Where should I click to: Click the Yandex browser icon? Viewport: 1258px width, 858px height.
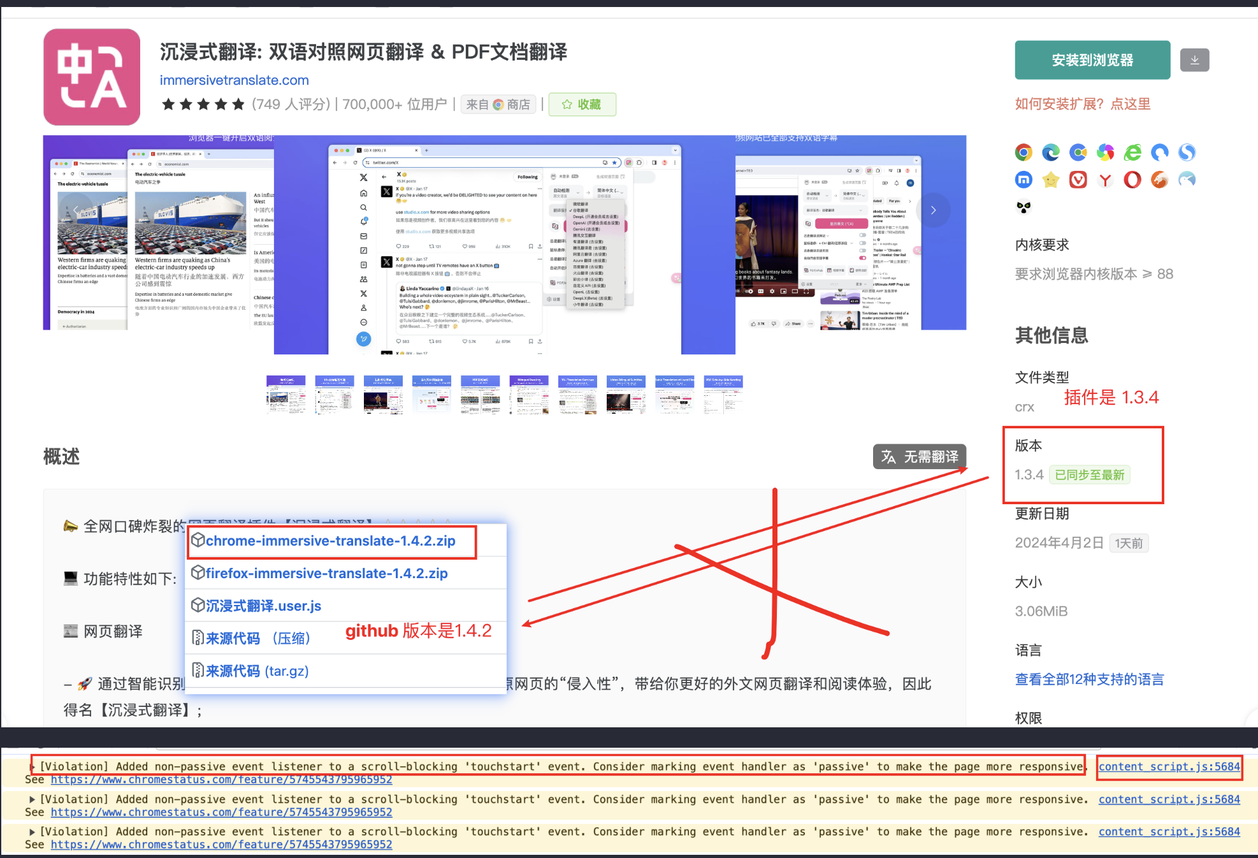click(x=1105, y=180)
